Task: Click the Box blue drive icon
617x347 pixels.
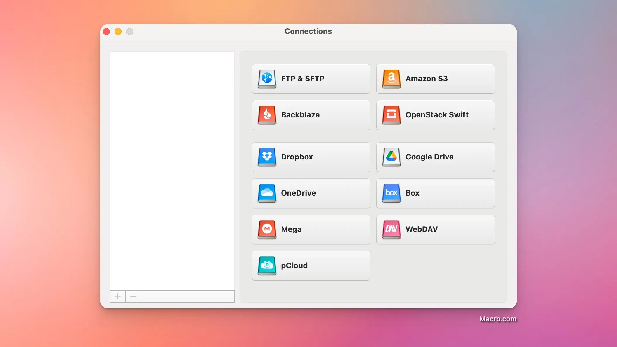Action: point(391,193)
